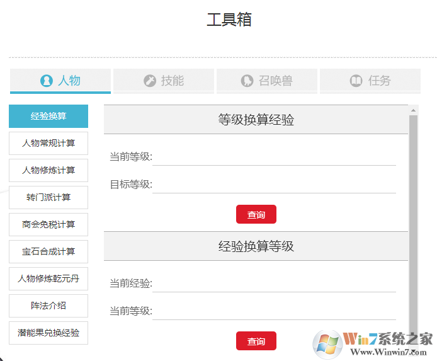
Task: Click 查询 button under 等级换算经验
Action: coord(256,215)
